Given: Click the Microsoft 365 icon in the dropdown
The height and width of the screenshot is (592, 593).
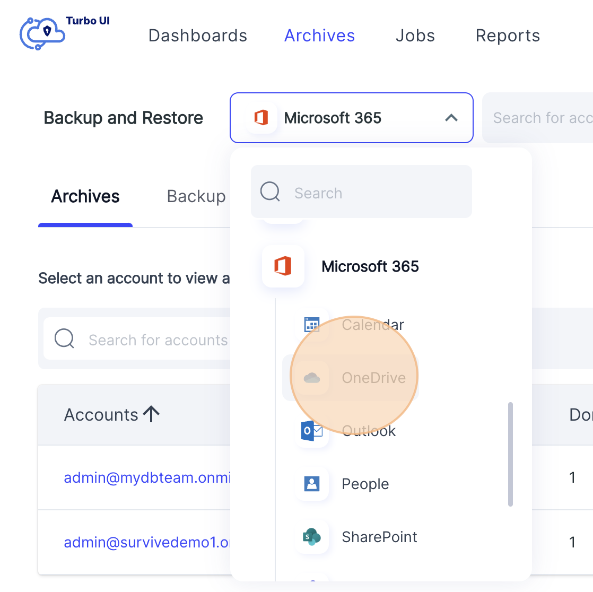Looking at the screenshot, I should click(x=283, y=266).
